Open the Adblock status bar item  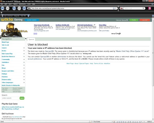149,121
